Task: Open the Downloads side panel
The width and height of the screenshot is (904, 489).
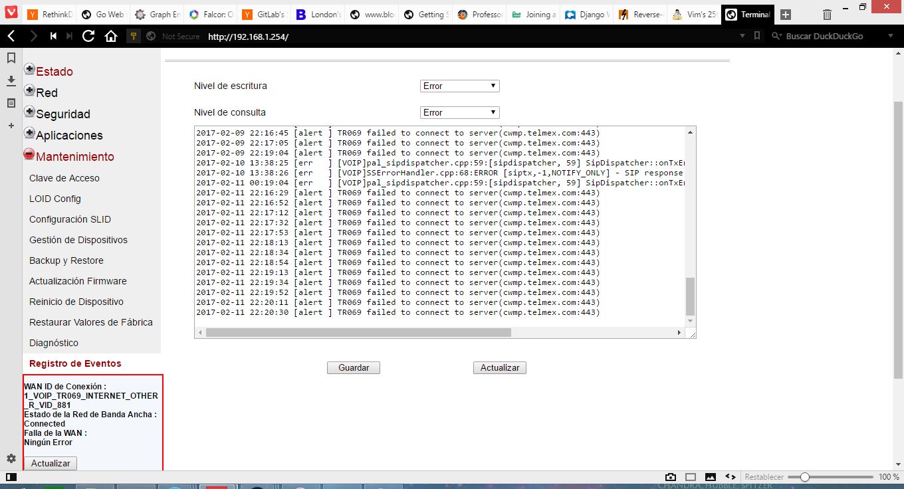Action: (x=11, y=80)
